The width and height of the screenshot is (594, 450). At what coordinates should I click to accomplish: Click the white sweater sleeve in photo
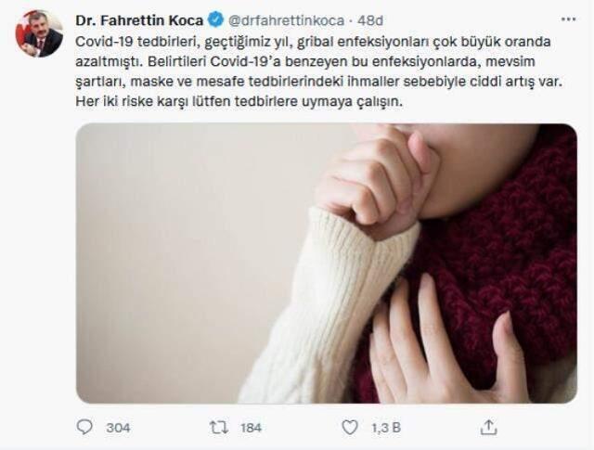[x=306, y=306]
